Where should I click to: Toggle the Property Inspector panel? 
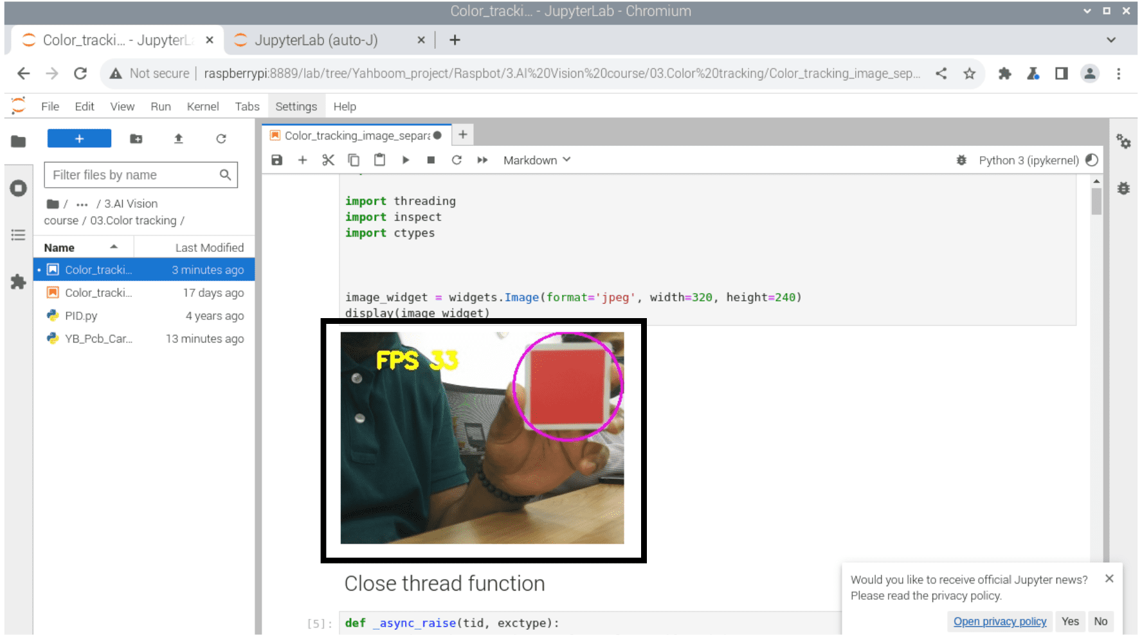click(x=1123, y=143)
